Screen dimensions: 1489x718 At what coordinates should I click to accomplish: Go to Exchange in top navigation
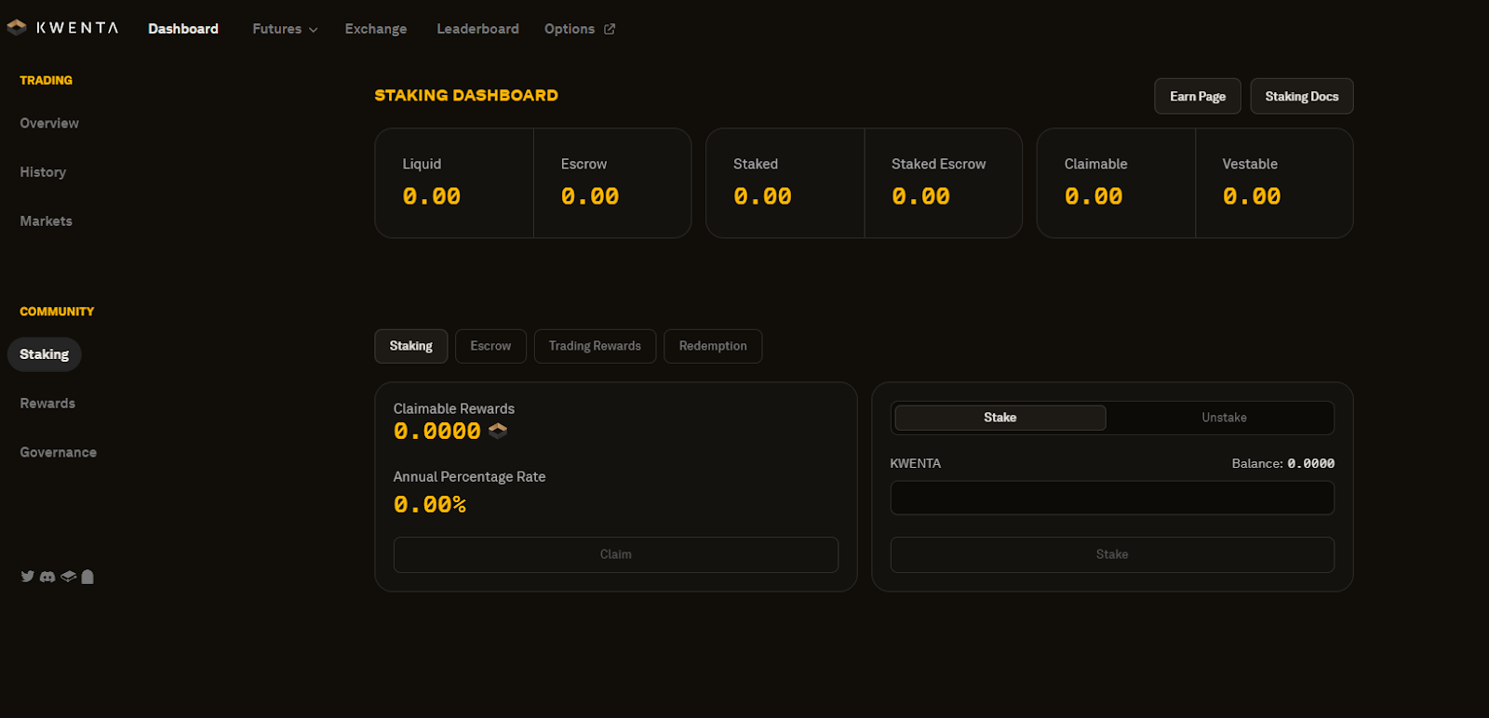click(376, 29)
